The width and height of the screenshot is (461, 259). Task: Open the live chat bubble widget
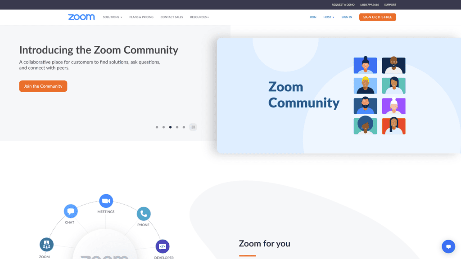click(x=448, y=246)
